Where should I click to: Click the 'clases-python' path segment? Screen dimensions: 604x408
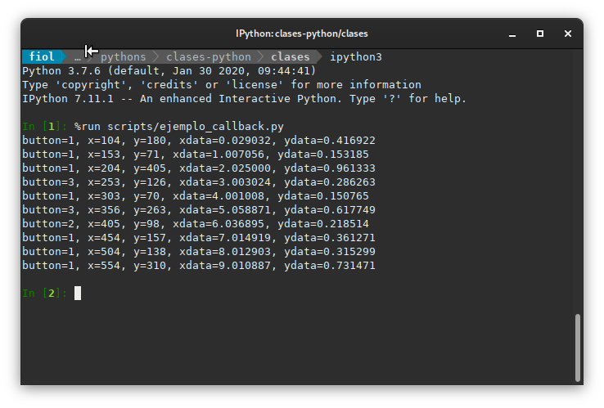208,57
